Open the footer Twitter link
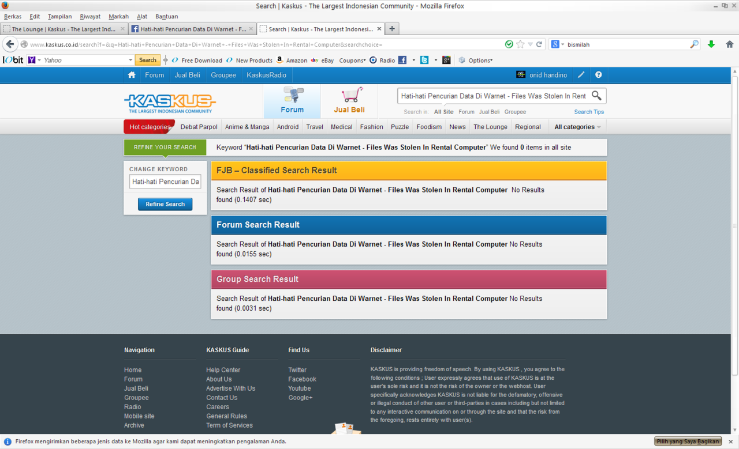The height and width of the screenshot is (449, 739). tap(297, 370)
